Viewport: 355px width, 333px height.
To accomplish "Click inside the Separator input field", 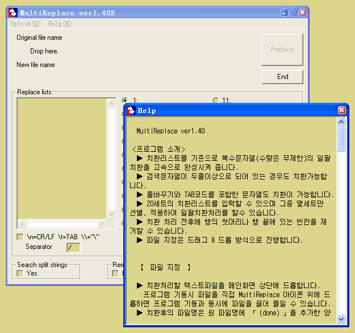I will point(73,247).
